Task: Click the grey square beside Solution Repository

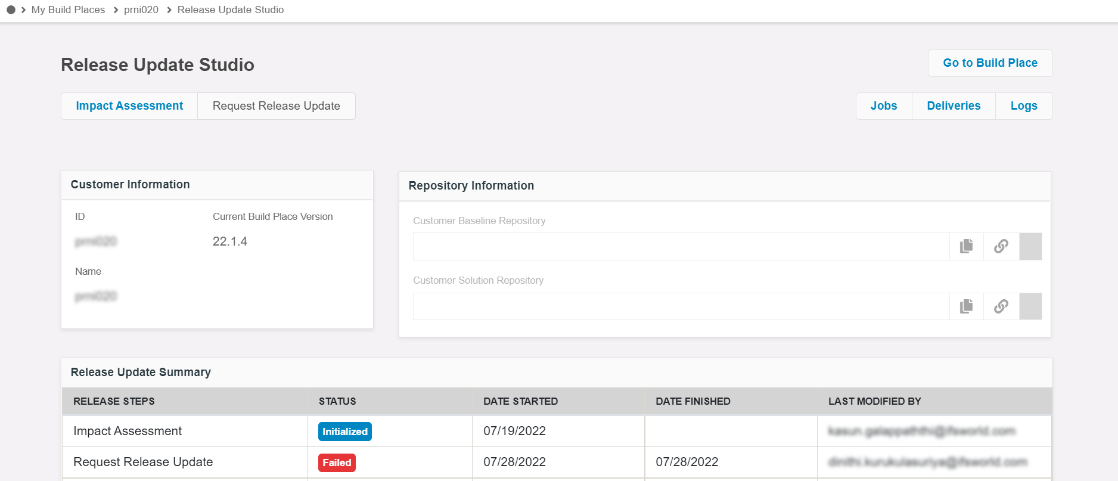Action: pos(1030,306)
